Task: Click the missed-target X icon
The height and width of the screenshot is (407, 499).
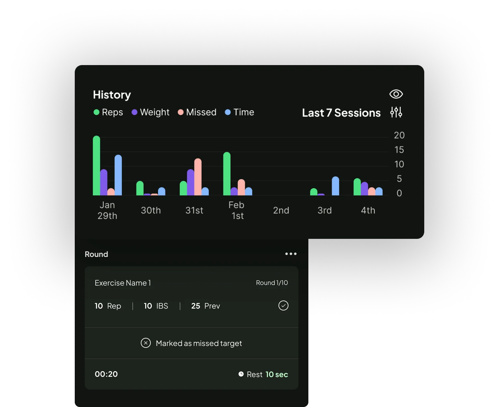Action: pos(145,343)
